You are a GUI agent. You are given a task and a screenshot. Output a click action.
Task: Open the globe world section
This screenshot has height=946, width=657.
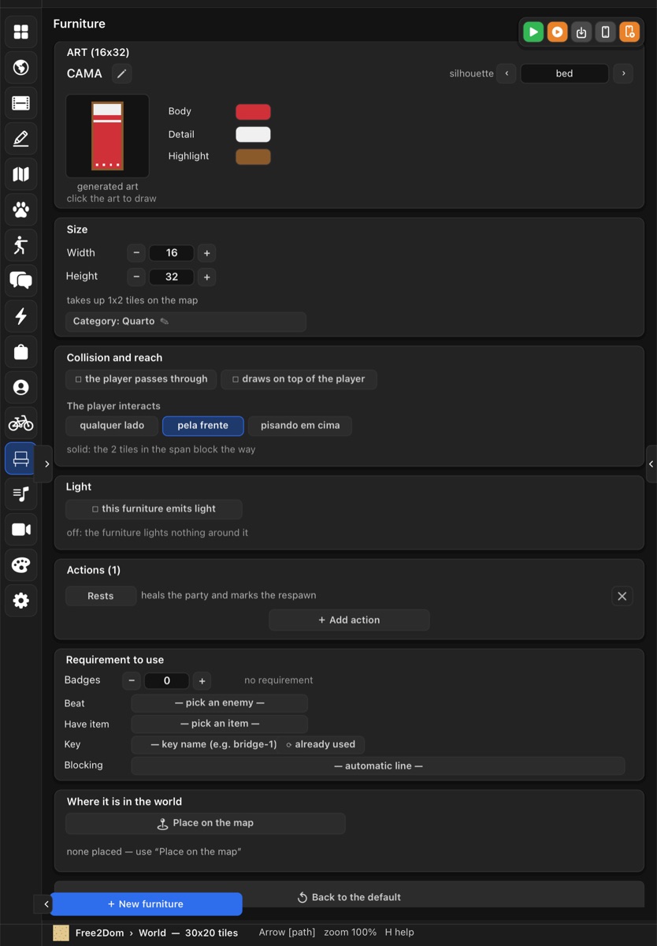tap(21, 67)
